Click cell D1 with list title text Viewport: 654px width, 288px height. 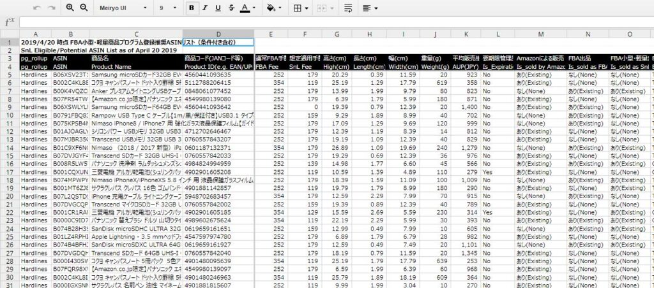(x=218, y=42)
